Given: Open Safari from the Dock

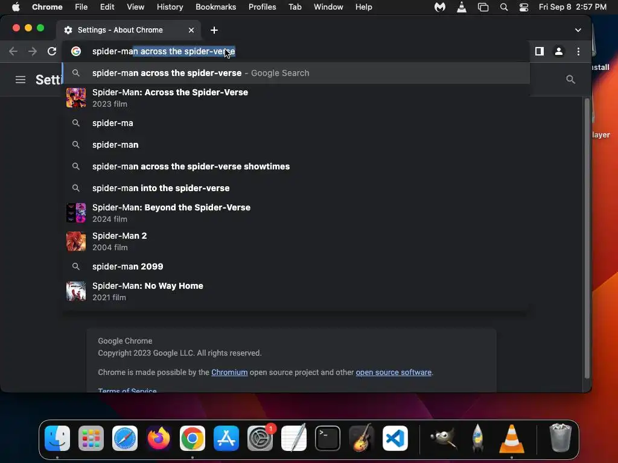Looking at the screenshot, I should pos(125,438).
